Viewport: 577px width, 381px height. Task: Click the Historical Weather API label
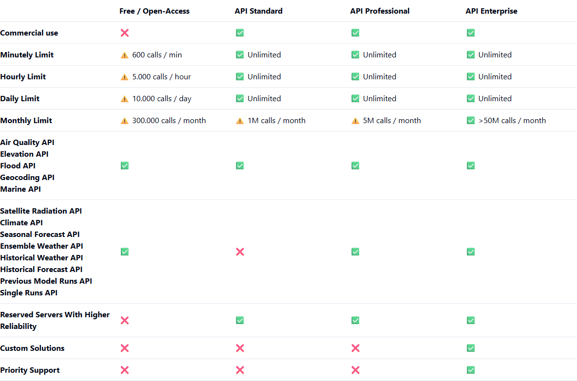(x=41, y=257)
